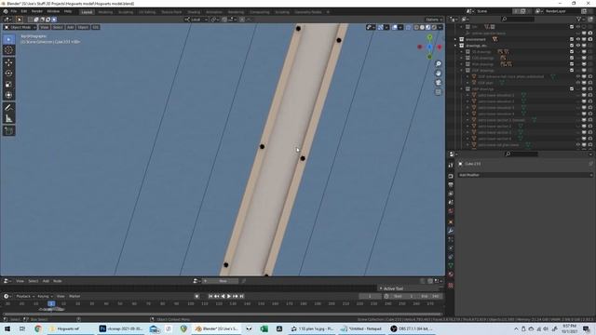Open the viewport Select menu button
596x335 pixels.
point(58,27)
